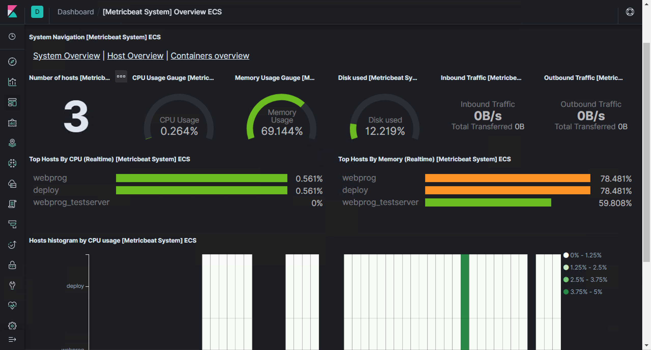
Task: Toggle 3.75% - 5% legend color
Action: click(x=566, y=292)
